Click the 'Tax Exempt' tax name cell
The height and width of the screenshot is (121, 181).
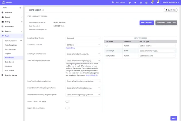[110, 51]
